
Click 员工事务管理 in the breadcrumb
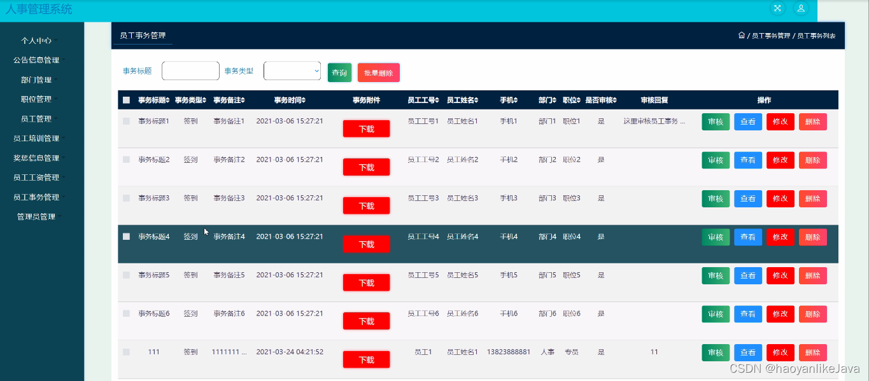[771, 36]
